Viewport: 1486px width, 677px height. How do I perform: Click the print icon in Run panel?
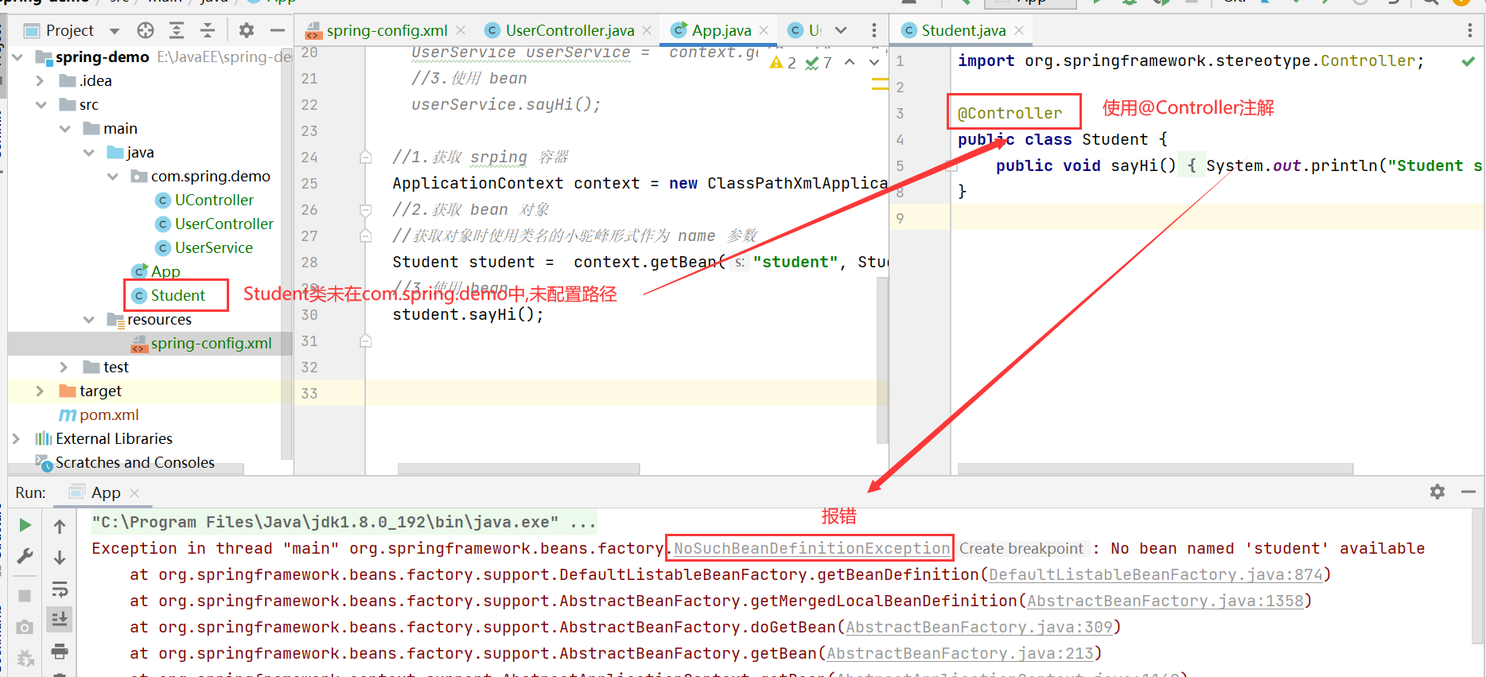click(x=60, y=652)
